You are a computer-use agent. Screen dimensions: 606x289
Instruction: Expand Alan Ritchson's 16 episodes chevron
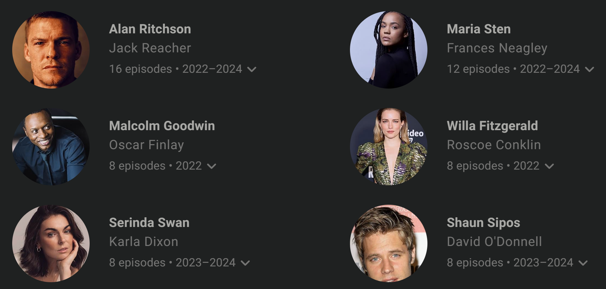(x=252, y=69)
